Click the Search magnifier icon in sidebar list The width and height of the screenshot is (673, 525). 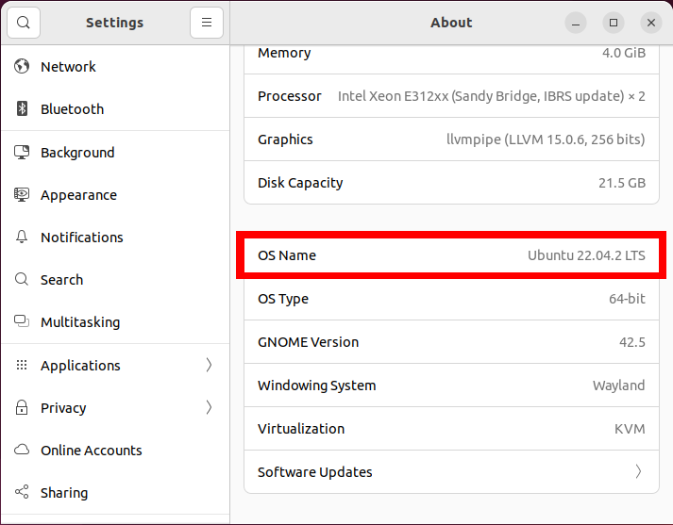[x=22, y=279]
